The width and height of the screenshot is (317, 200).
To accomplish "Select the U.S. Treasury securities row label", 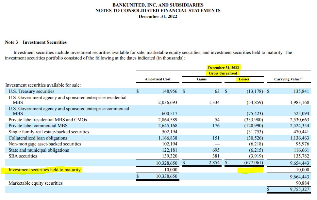I will click(31, 92).
